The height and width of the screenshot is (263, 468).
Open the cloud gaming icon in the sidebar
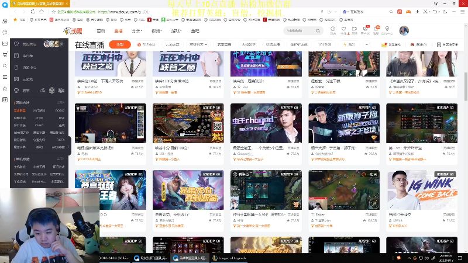(x=16, y=79)
